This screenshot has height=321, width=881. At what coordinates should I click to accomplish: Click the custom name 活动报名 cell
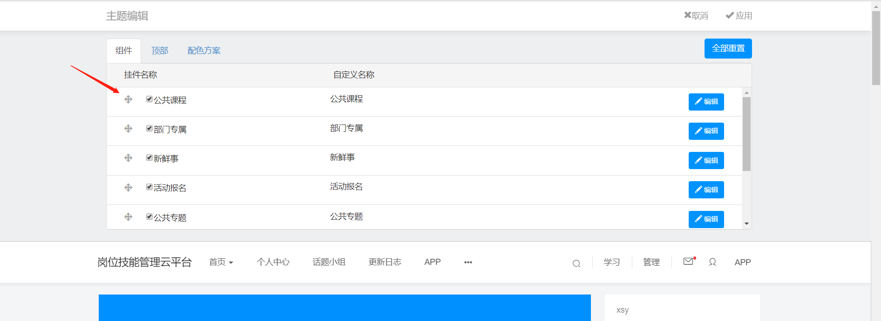pos(346,187)
